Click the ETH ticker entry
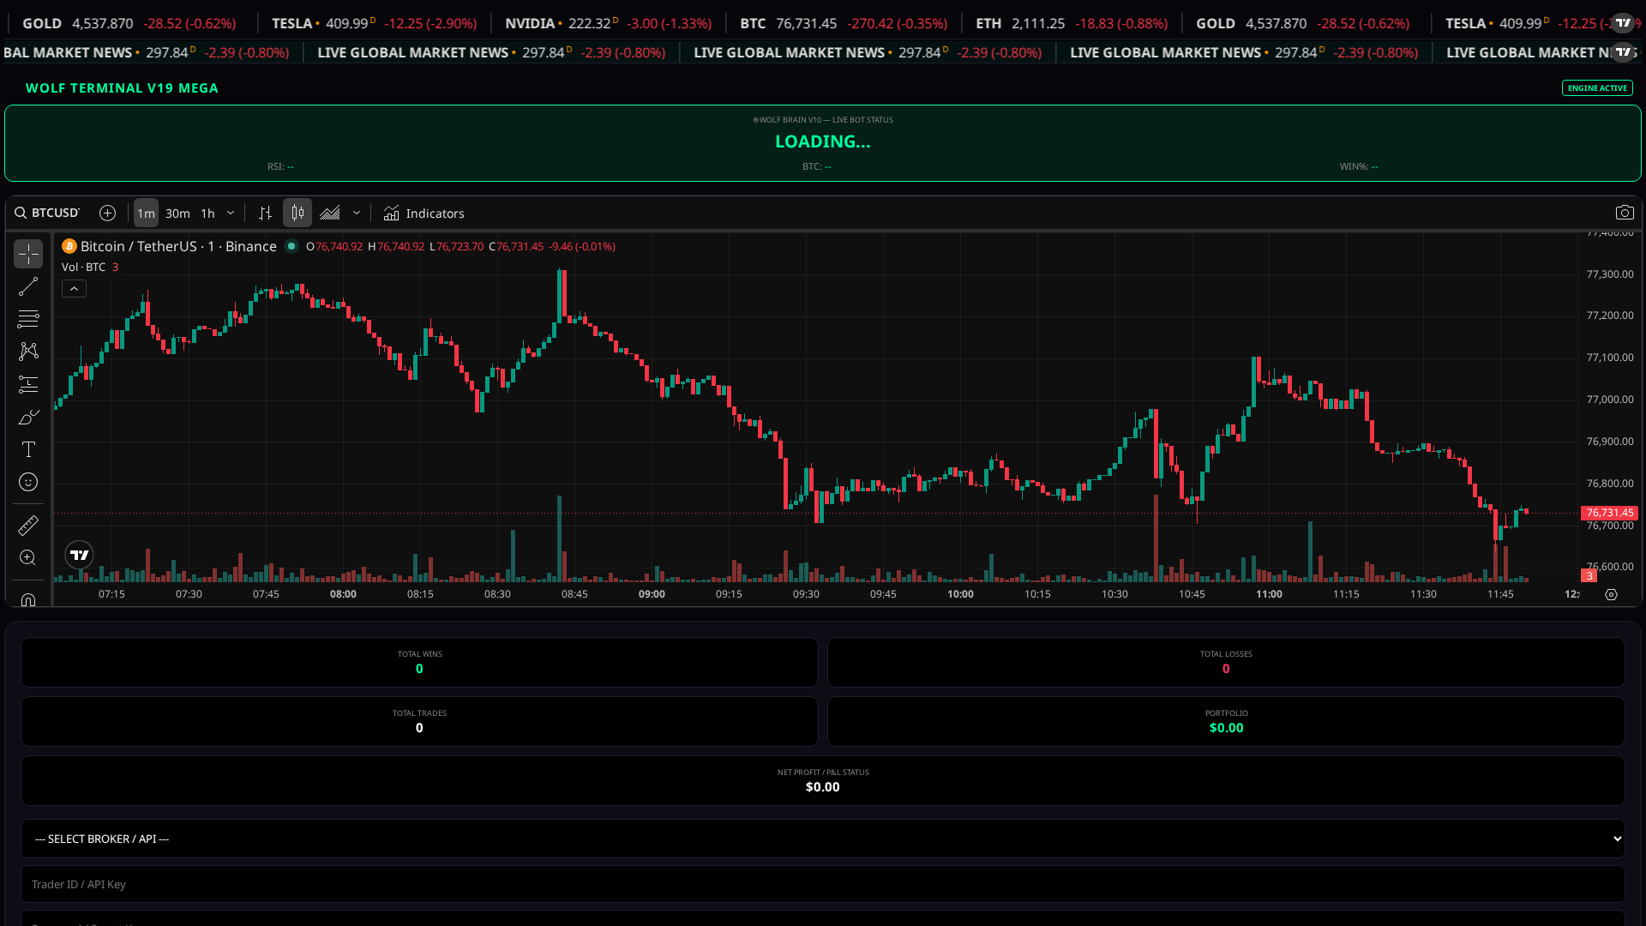The image size is (1646, 926). coord(1072,23)
